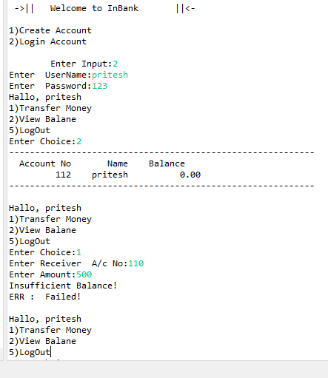Click the 'ERR : Failed!' line
328x378 pixels.
[x=45, y=297]
